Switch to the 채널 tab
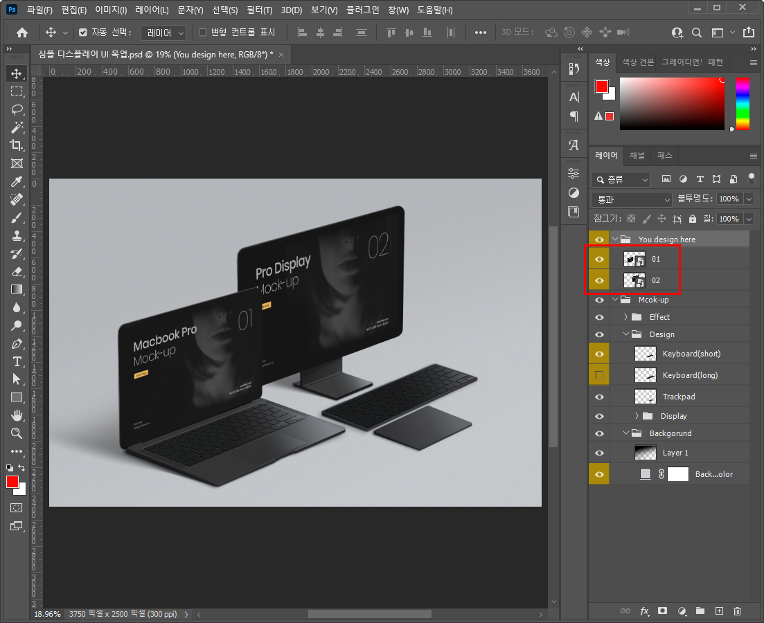Screen dimensions: 764x623 637,155
